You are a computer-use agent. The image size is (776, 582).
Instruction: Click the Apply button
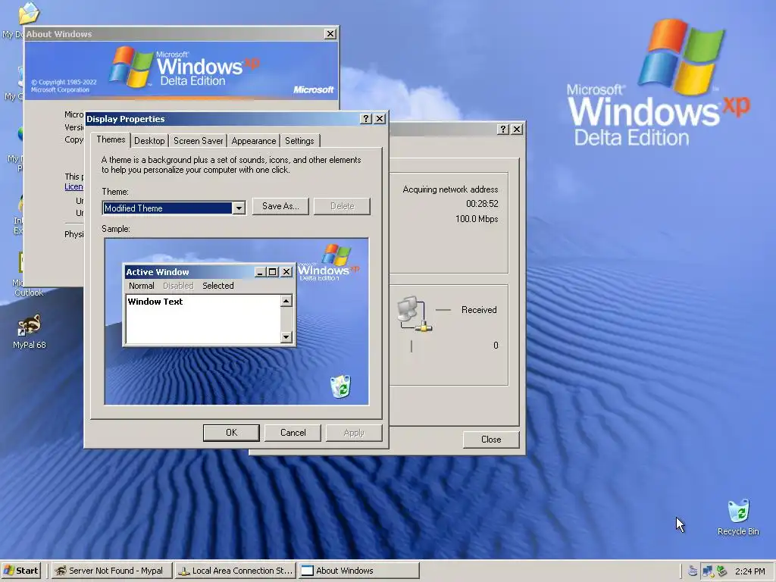[354, 433]
